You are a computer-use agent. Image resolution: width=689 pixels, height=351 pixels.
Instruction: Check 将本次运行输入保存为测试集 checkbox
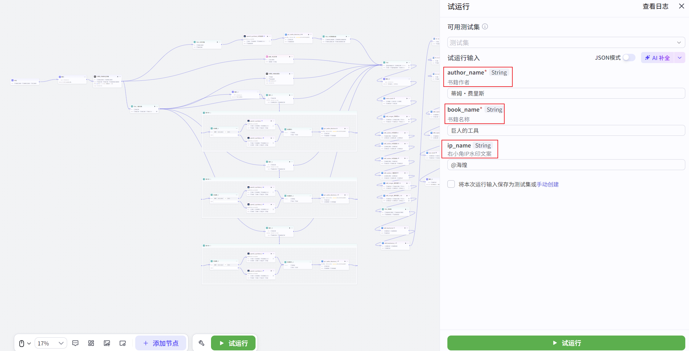tap(451, 184)
